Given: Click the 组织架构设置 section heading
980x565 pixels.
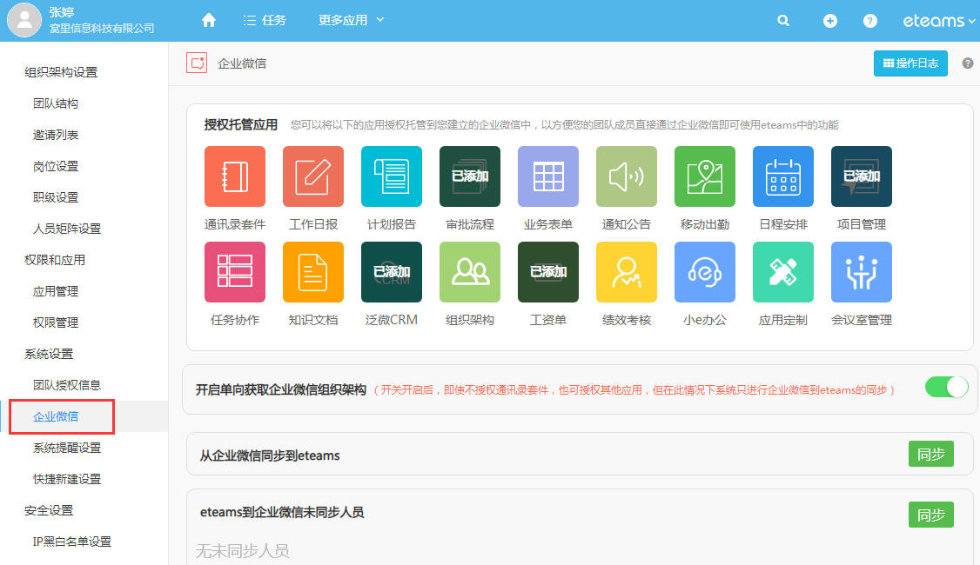Looking at the screenshot, I should (61, 72).
